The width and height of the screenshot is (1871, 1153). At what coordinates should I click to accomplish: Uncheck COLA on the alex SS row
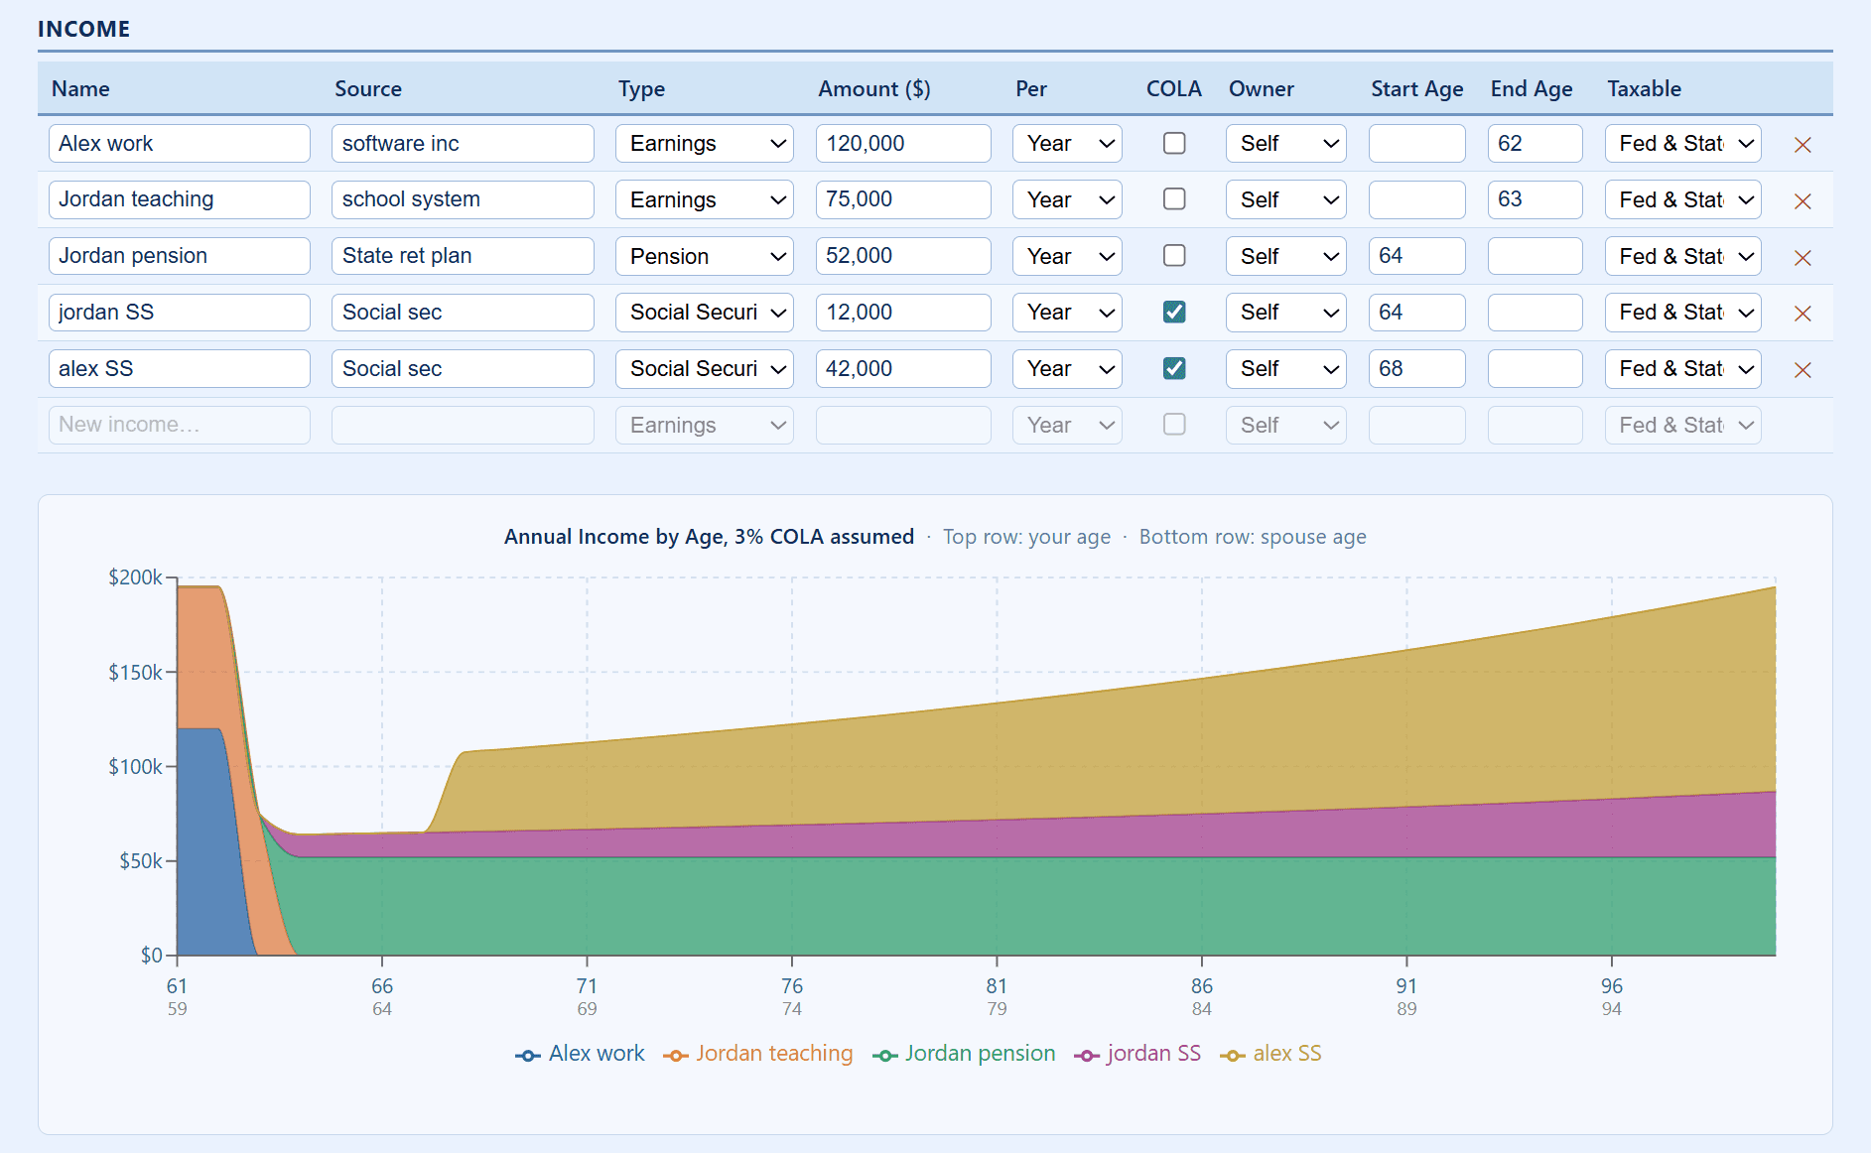tap(1174, 368)
